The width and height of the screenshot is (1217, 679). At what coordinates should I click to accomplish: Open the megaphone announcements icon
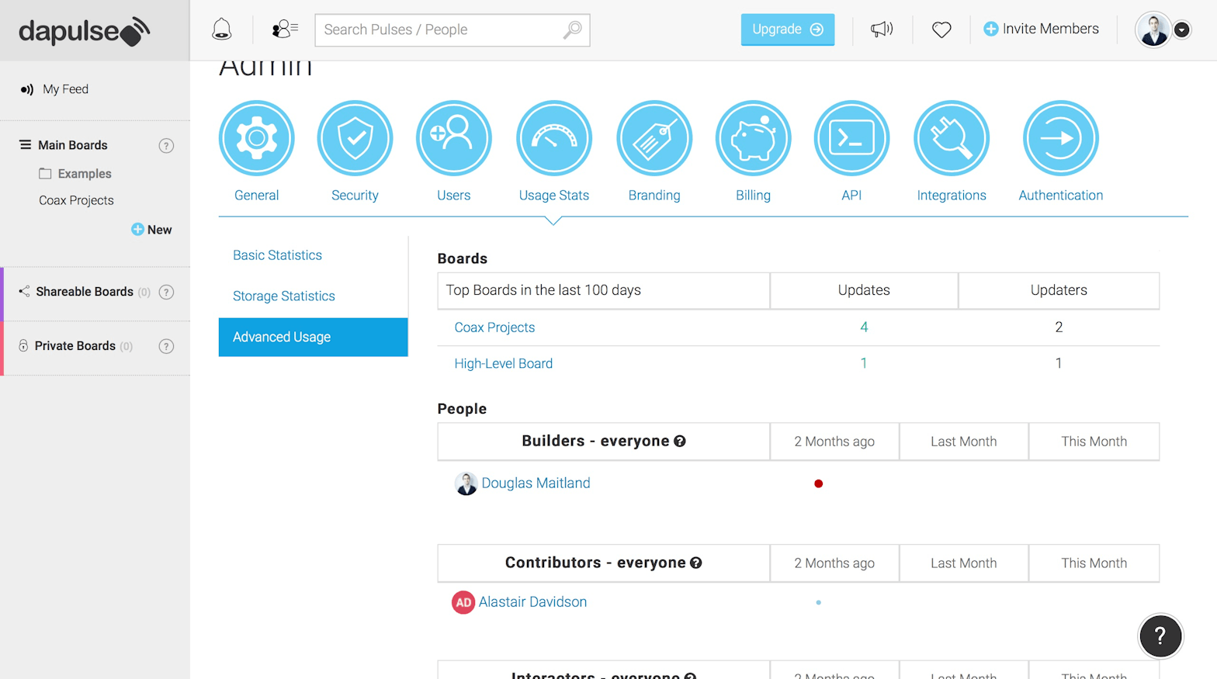click(882, 29)
